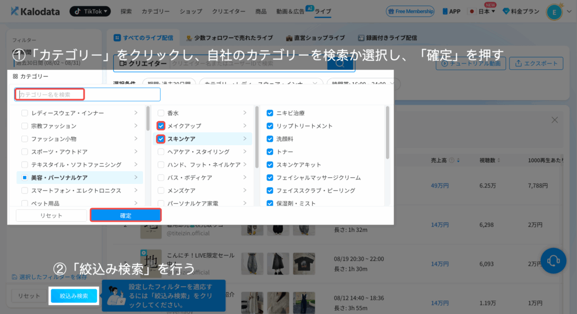Expand テキスタイル・ソフトファニシング subcategories arrow
The image size is (577, 314).
(136, 164)
